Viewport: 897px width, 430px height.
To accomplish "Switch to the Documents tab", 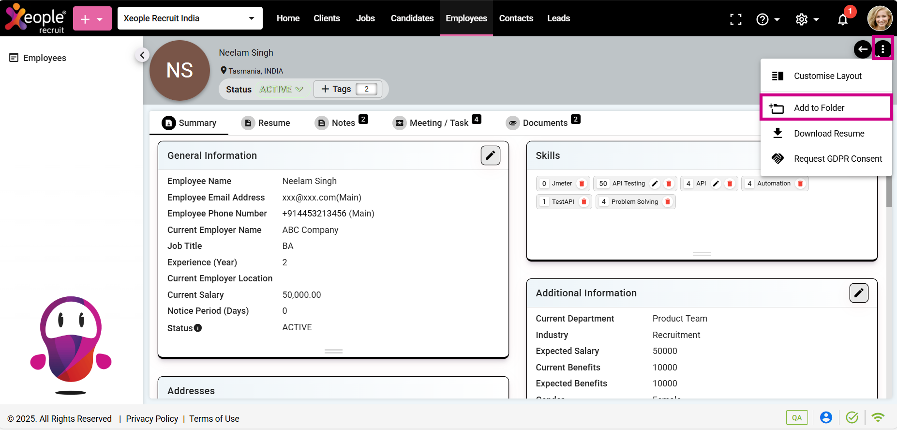I will [544, 123].
